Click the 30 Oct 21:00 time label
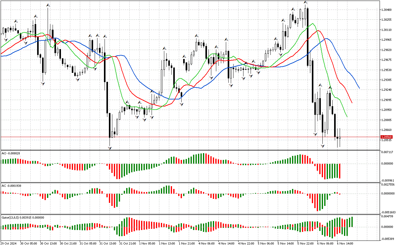 [x=68, y=244]
